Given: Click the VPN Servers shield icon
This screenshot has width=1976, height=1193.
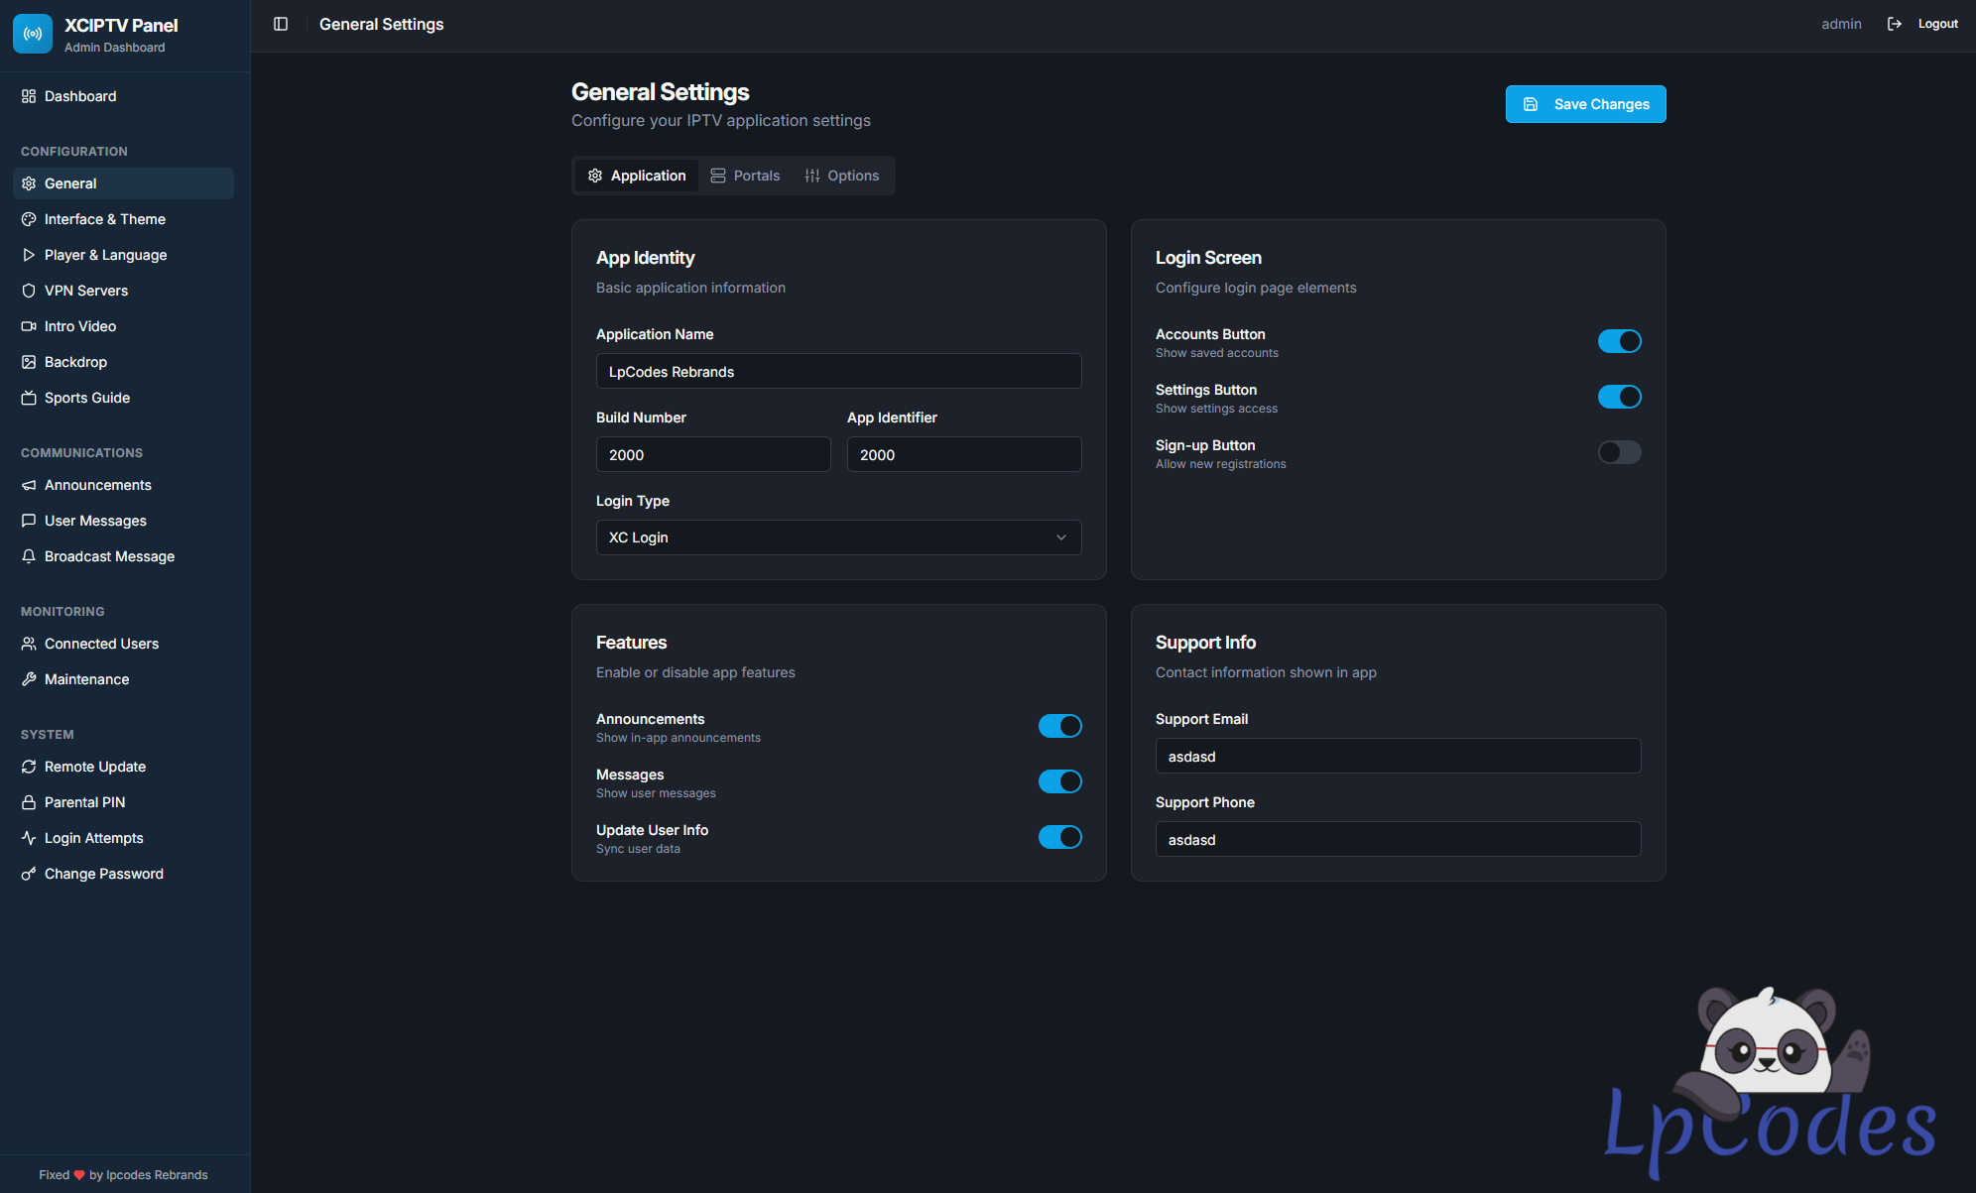Looking at the screenshot, I should point(29,291).
